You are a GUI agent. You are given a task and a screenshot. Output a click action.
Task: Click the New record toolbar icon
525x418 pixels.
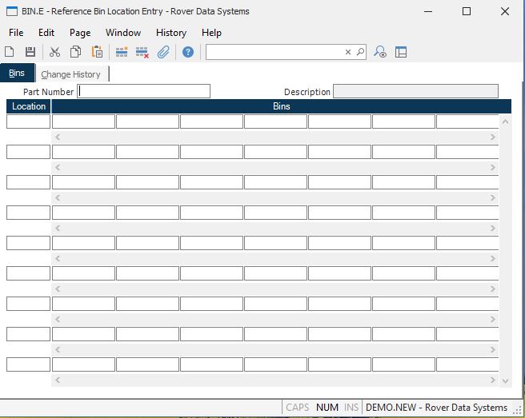pyautogui.click(x=10, y=52)
